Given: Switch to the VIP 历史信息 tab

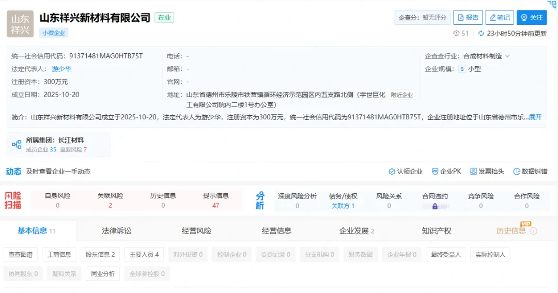Looking at the screenshot, I should point(511,230).
